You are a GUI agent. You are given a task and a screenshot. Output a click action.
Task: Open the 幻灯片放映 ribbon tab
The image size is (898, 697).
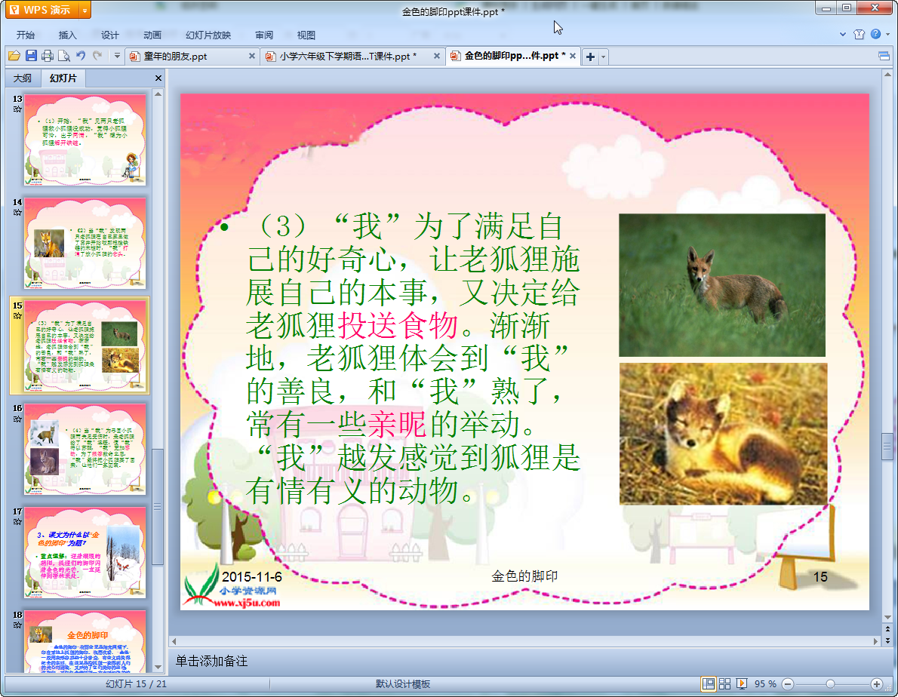click(208, 35)
